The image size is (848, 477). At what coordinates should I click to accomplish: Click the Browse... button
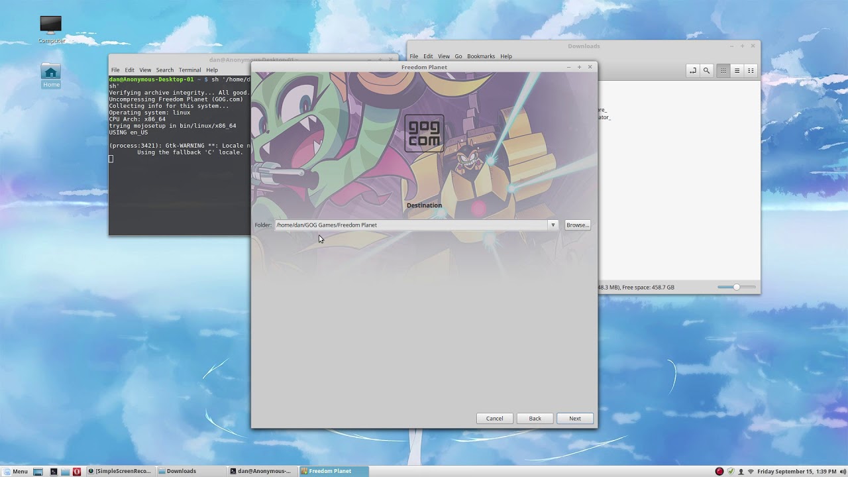click(x=577, y=225)
